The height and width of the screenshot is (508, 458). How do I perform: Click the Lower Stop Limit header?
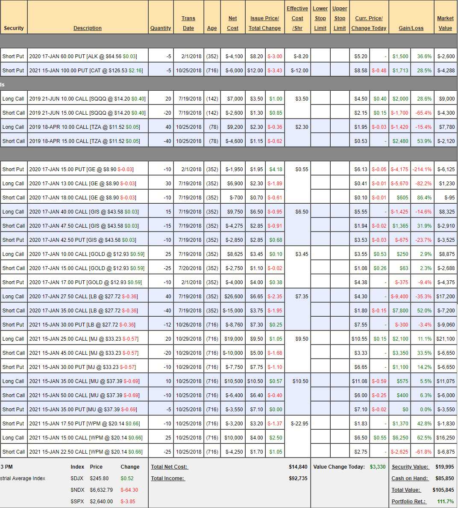[320, 18]
